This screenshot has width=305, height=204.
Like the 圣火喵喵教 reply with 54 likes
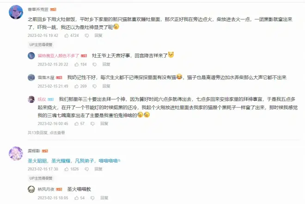coord(77,198)
